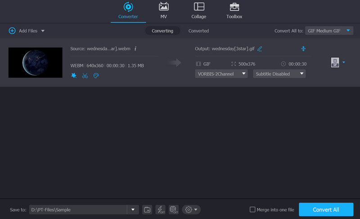Click the Convert All button
This screenshot has height=219, width=360.
tap(326, 210)
